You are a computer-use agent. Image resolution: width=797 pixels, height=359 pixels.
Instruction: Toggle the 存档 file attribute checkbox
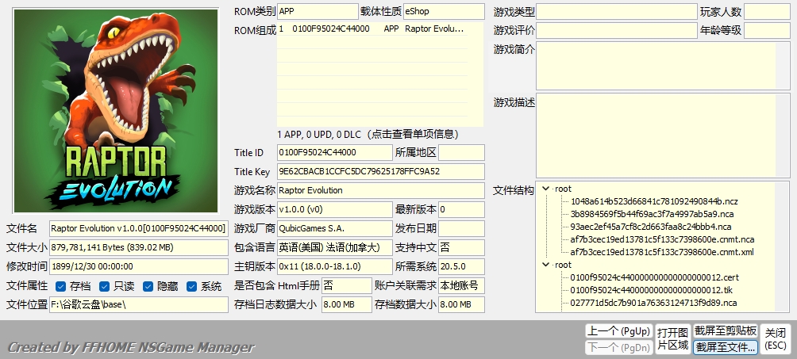pos(60,286)
